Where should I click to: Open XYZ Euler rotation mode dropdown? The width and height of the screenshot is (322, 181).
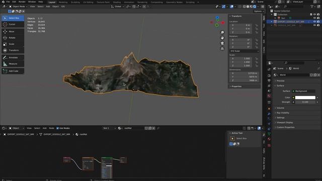click(244, 51)
